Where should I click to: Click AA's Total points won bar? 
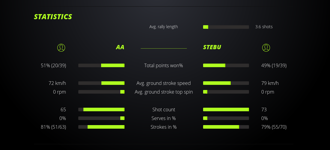[101, 65]
